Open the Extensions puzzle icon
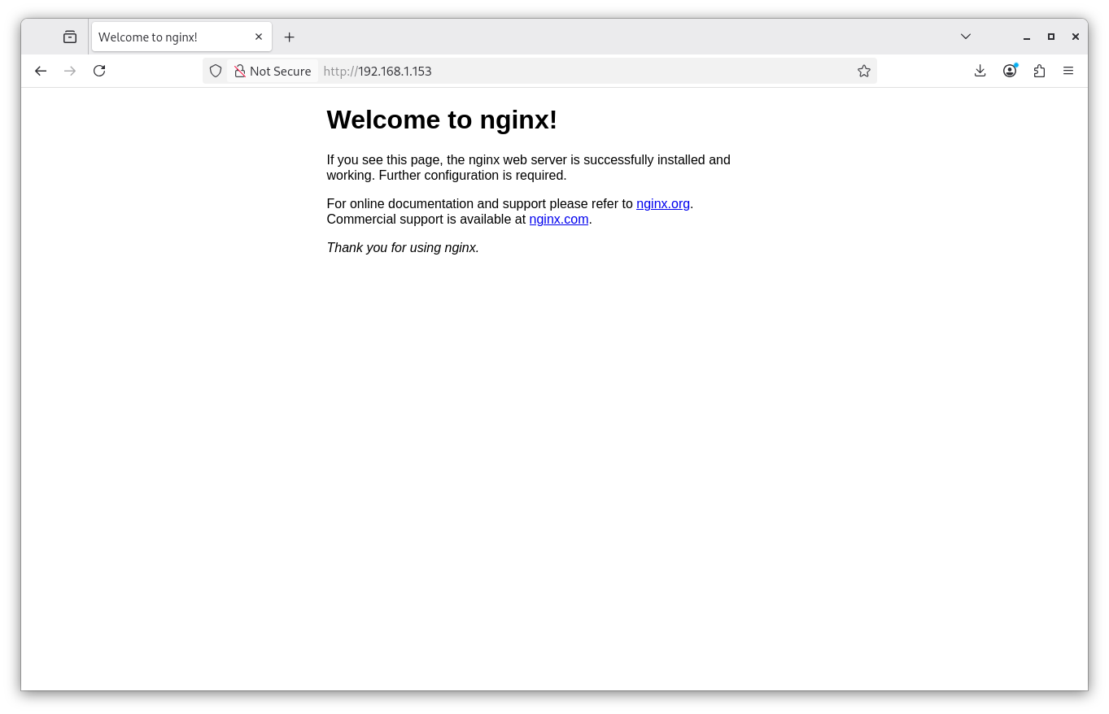The image size is (1109, 714). (1039, 71)
